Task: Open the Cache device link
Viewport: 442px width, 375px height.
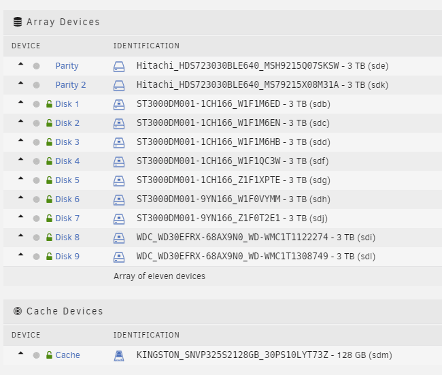Action: click(x=67, y=355)
